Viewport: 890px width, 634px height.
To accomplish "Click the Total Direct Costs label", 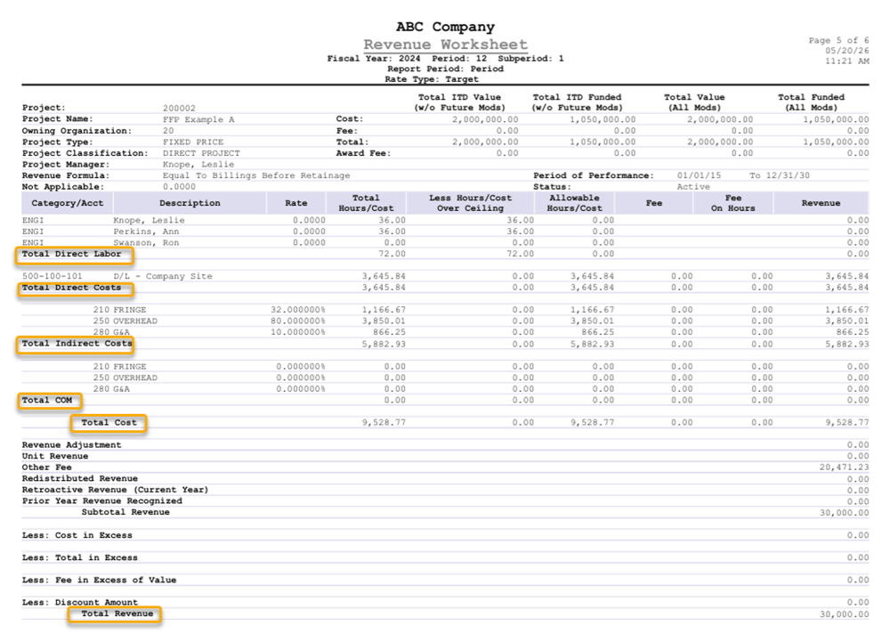I will click(71, 288).
